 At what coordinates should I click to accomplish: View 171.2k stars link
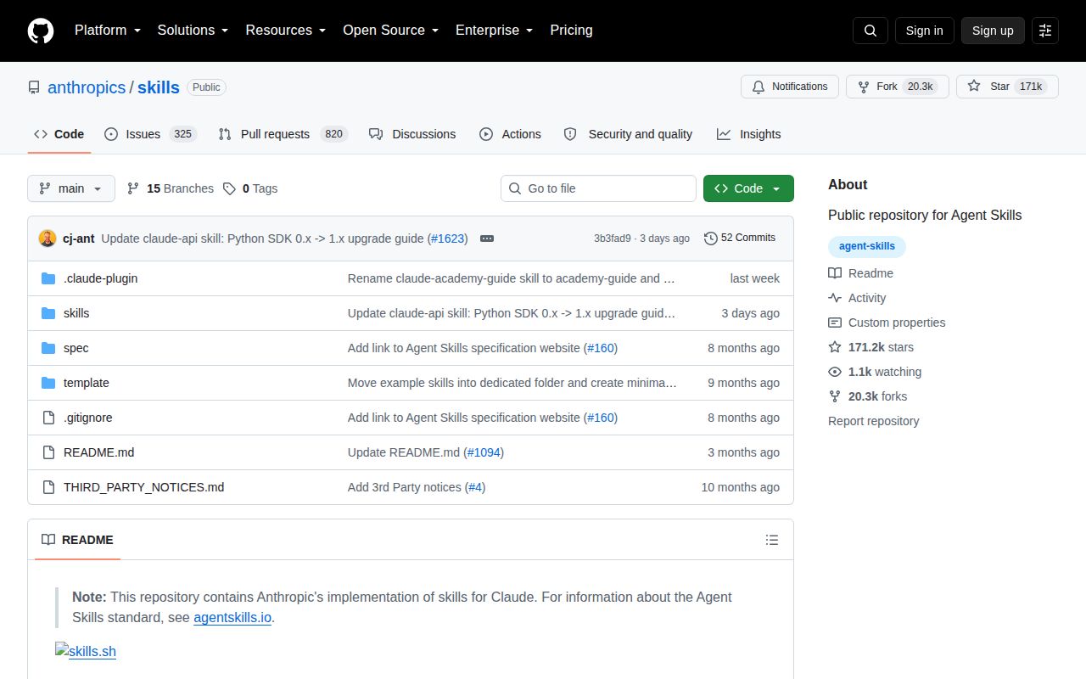click(x=871, y=347)
